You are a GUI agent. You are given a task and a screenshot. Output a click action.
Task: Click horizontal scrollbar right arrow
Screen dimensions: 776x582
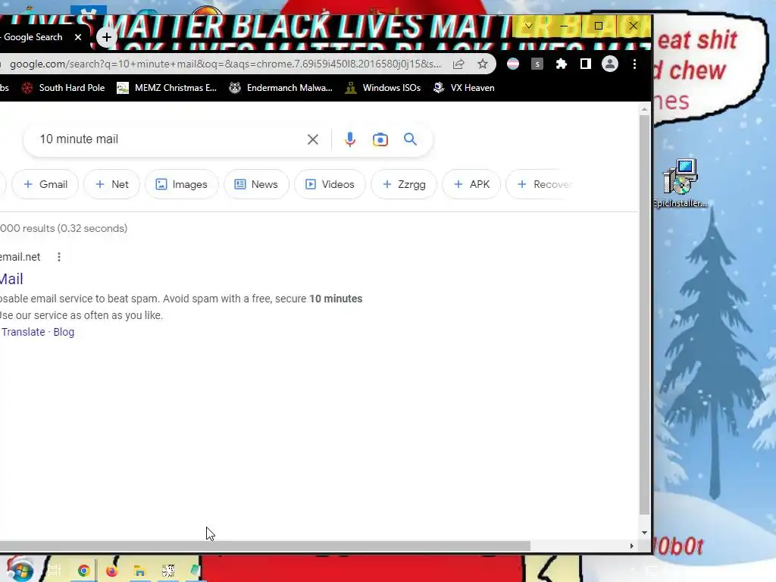pyautogui.click(x=632, y=546)
